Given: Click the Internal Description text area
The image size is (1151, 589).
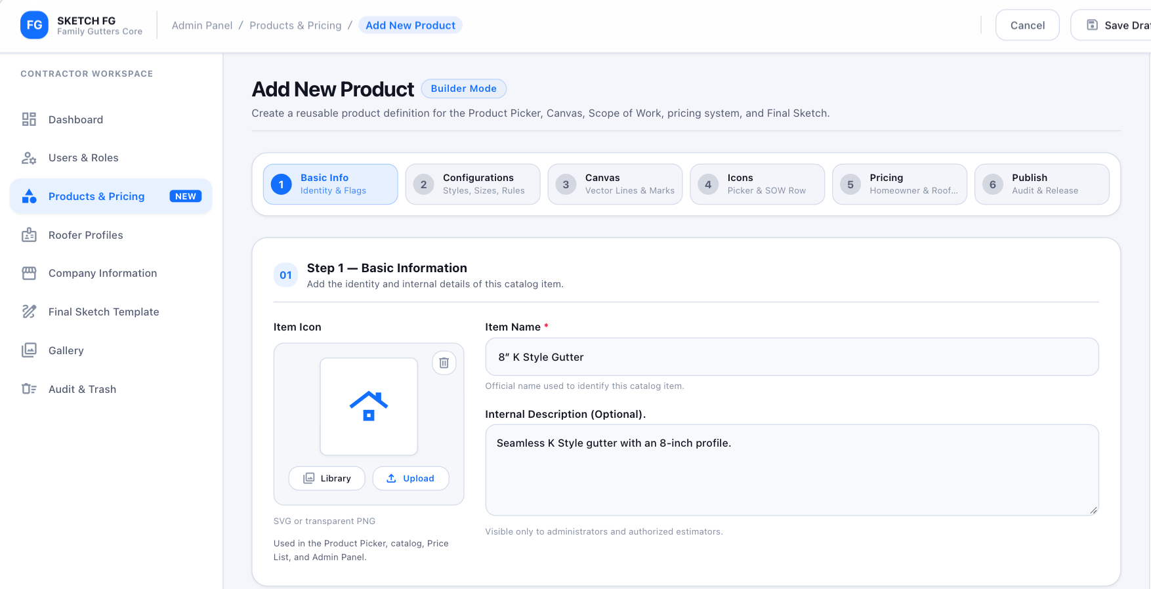Looking at the screenshot, I should pos(792,470).
